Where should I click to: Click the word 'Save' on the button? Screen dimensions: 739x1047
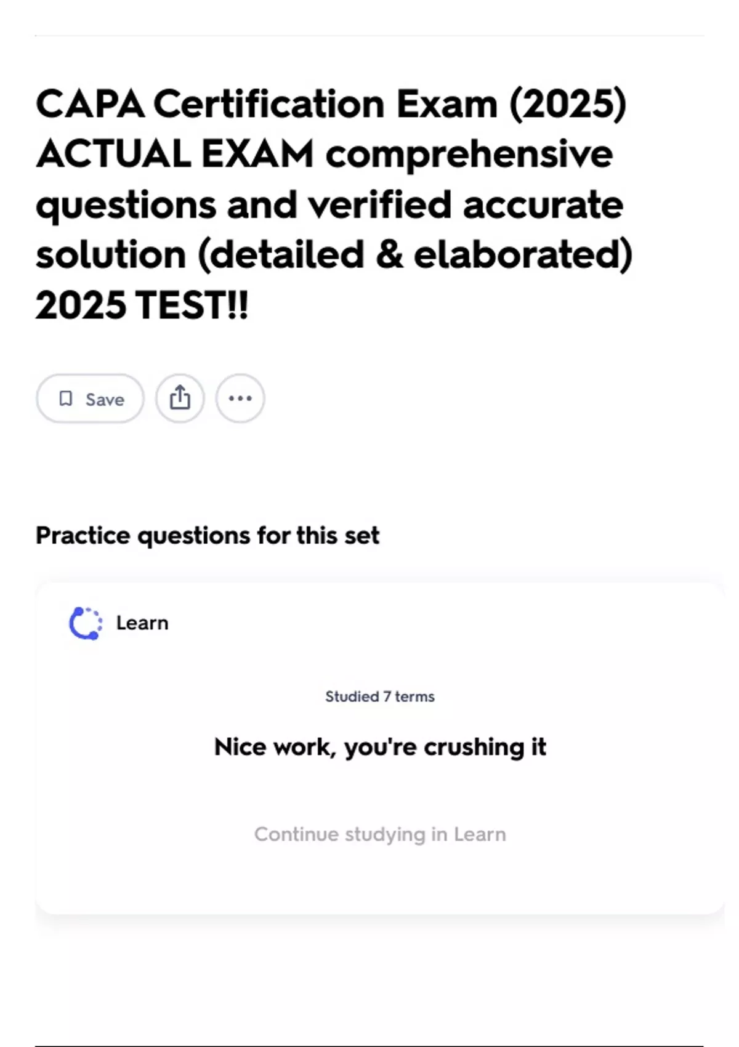click(x=105, y=400)
